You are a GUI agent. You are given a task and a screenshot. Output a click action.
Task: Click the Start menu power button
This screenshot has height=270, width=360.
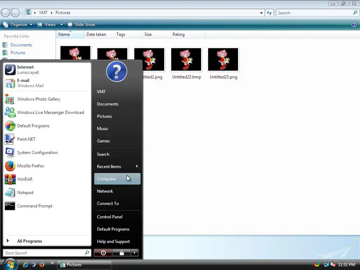click(103, 253)
